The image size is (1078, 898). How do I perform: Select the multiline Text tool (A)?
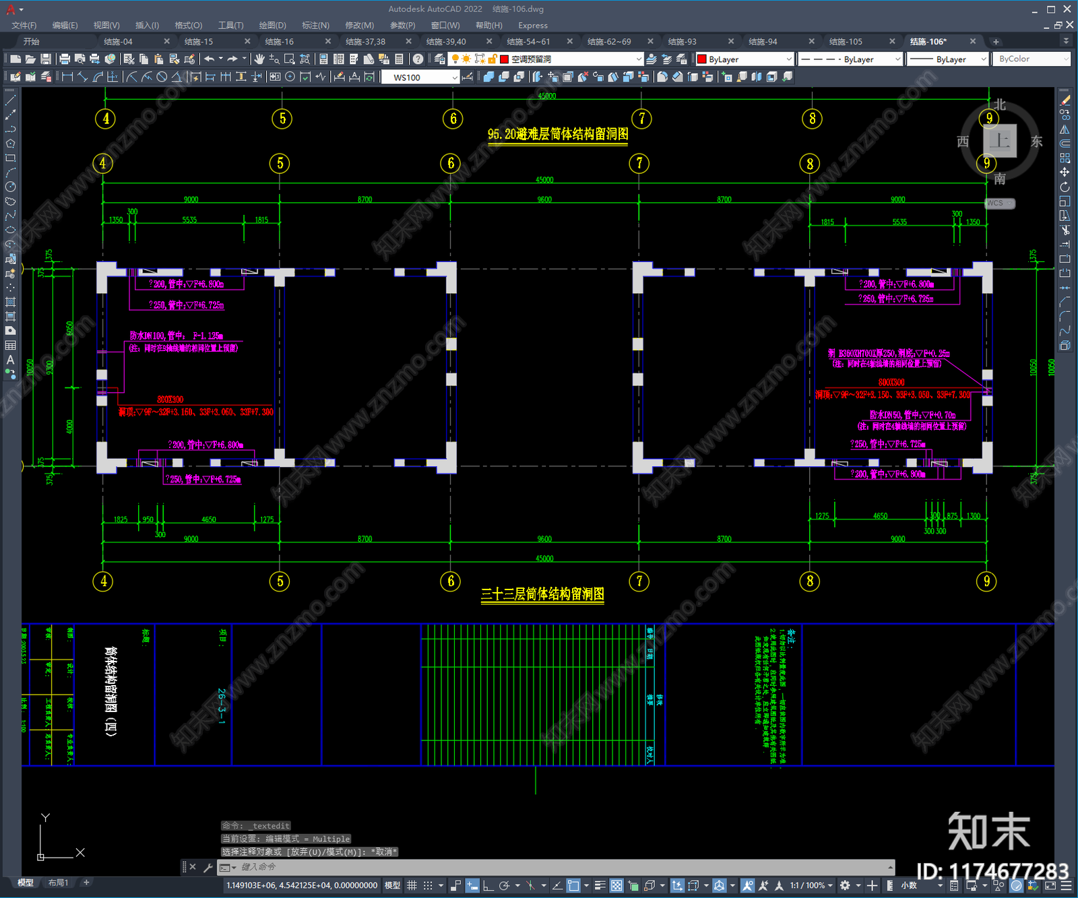10,360
